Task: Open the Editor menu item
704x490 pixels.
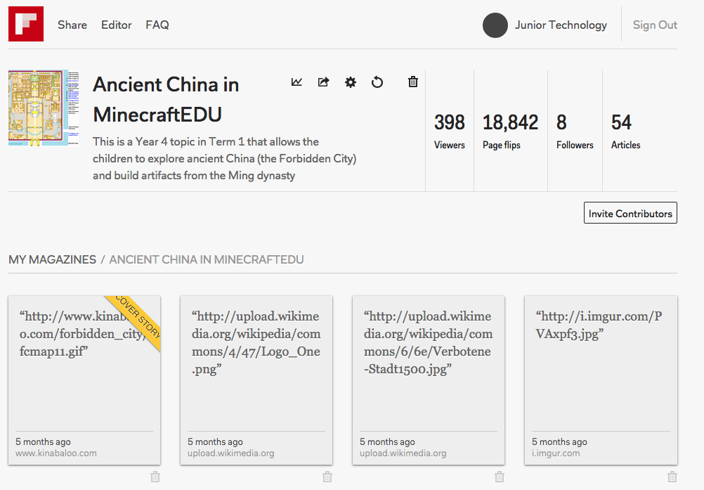Action: tap(117, 25)
